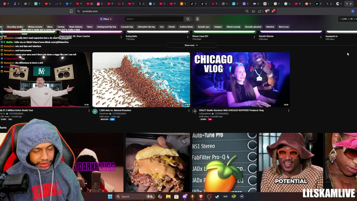The height and width of the screenshot is (201, 357).
Task: Open the 1,000 Ants vs. Natural Disasters title
Action: tap(115, 110)
